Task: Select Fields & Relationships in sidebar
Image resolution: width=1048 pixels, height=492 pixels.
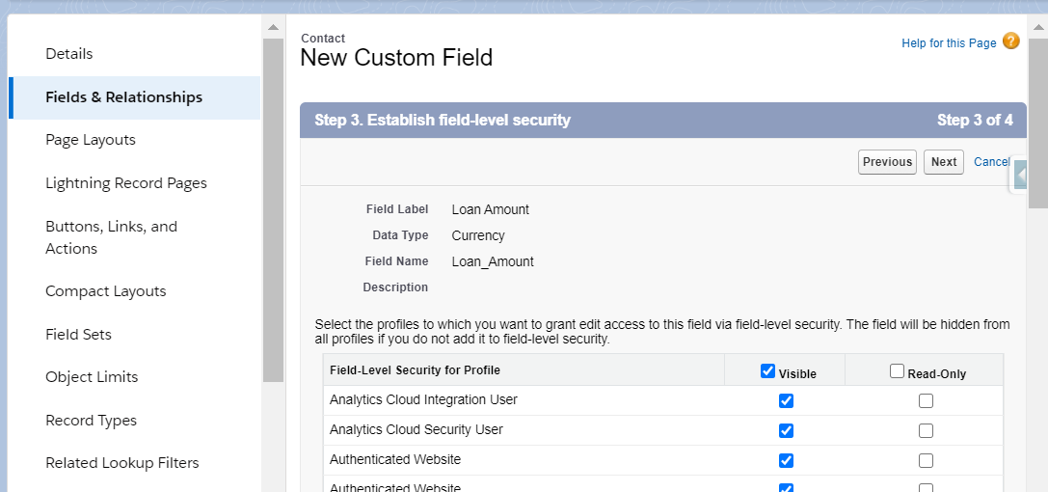Action: [x=123, y=96]
